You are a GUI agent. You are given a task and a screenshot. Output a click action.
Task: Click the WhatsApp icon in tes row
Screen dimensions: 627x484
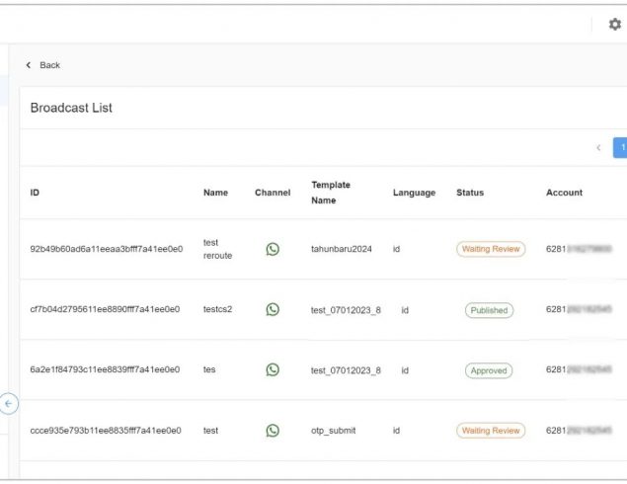[x=273, y=369]
